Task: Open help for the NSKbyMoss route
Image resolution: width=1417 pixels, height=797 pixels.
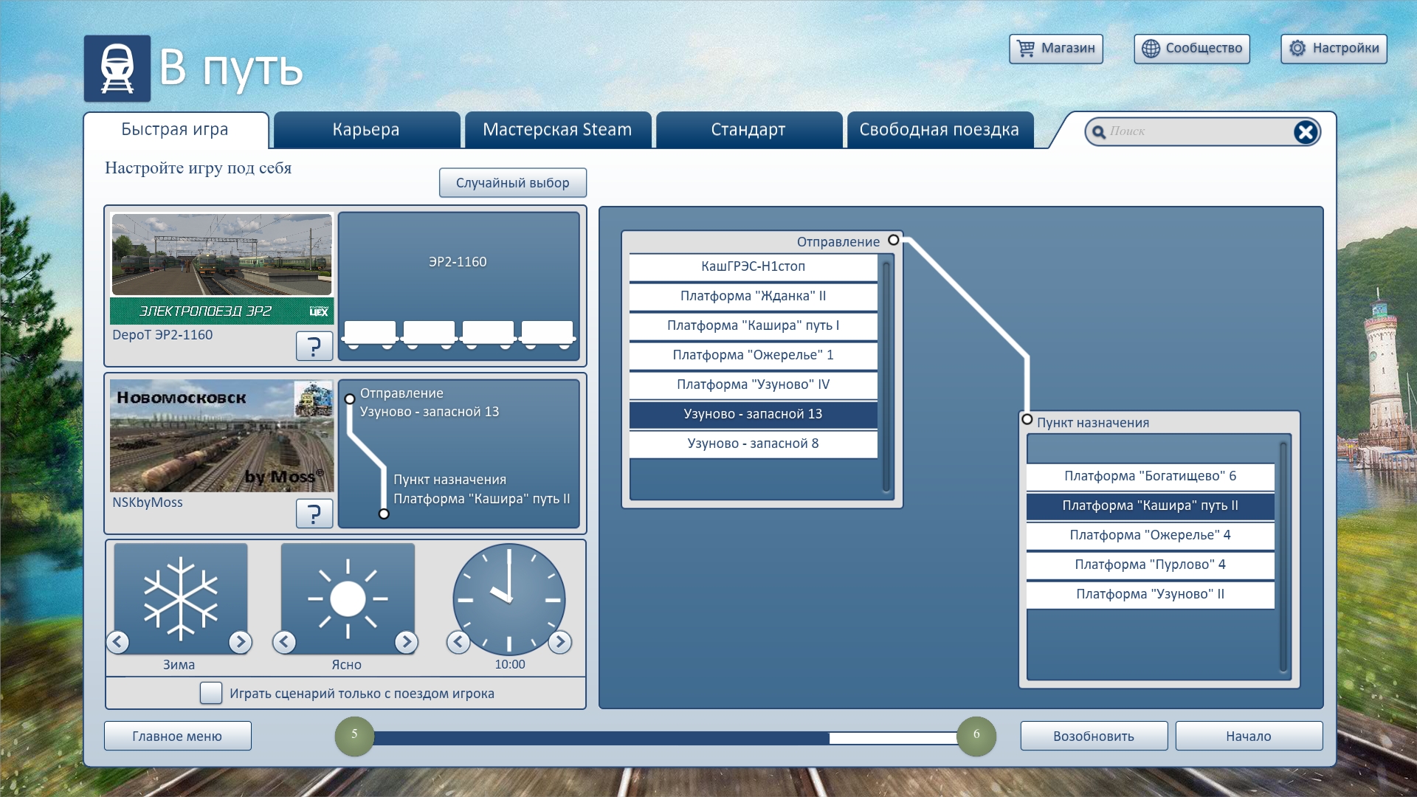Action: 314,513
